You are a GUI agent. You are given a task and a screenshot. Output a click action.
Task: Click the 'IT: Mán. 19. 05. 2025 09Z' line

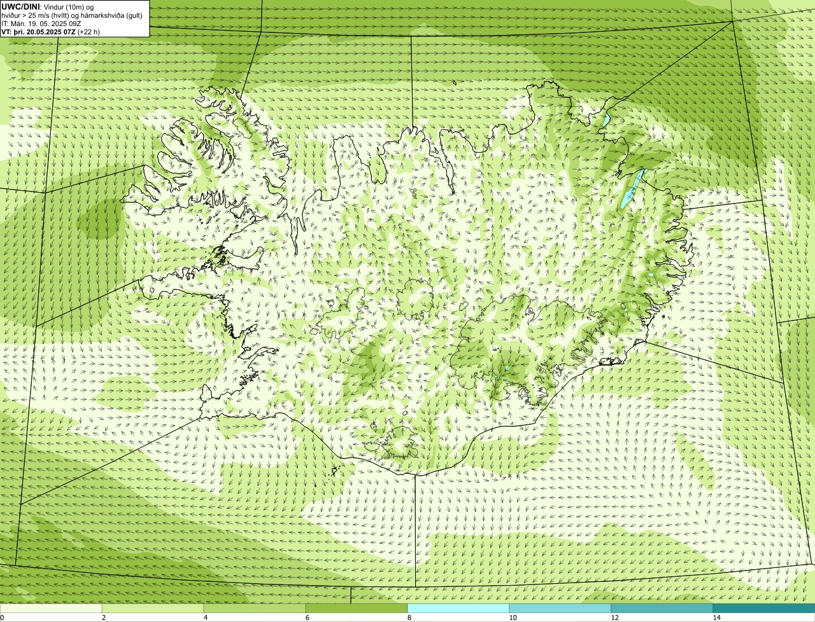pyautogui.click(x=41, y=24)
